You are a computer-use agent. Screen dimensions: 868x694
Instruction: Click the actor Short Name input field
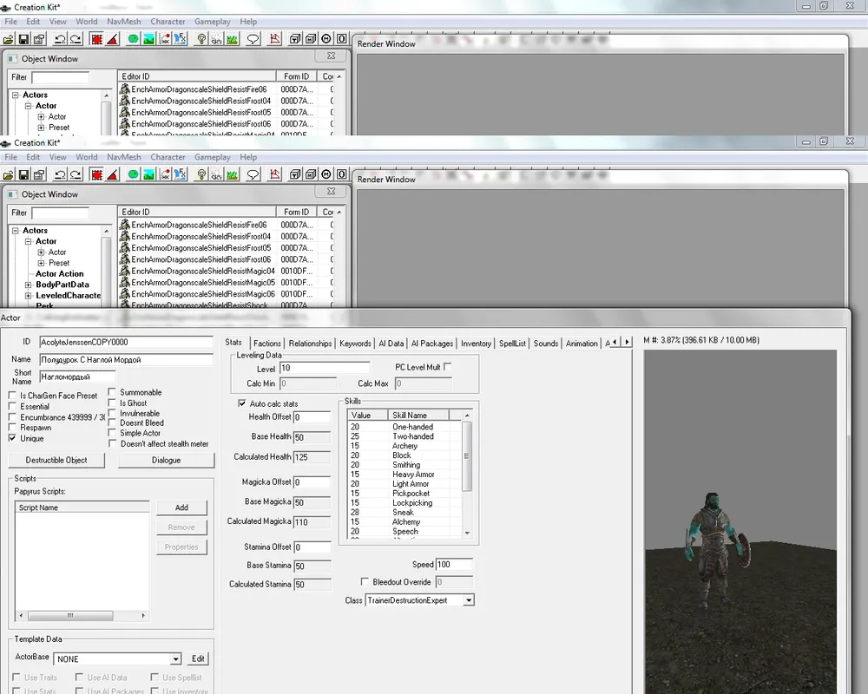pyautogui.click(x=76, y=376)
